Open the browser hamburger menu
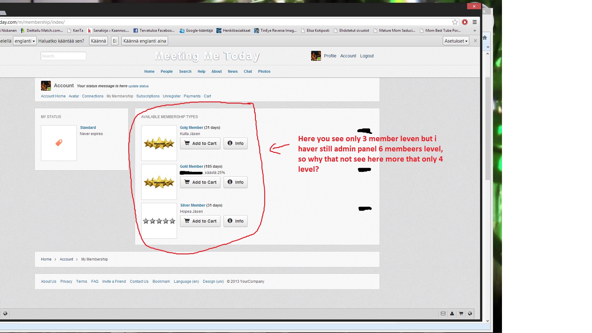 pyautogui.click(x=475, y=22)
